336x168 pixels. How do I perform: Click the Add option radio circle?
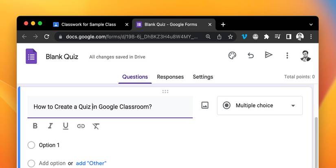click(31, 163)
